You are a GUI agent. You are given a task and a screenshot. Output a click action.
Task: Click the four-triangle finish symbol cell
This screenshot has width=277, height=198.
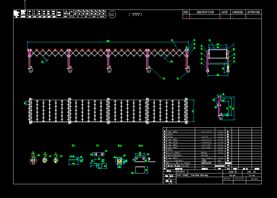(x=102, y=17)
